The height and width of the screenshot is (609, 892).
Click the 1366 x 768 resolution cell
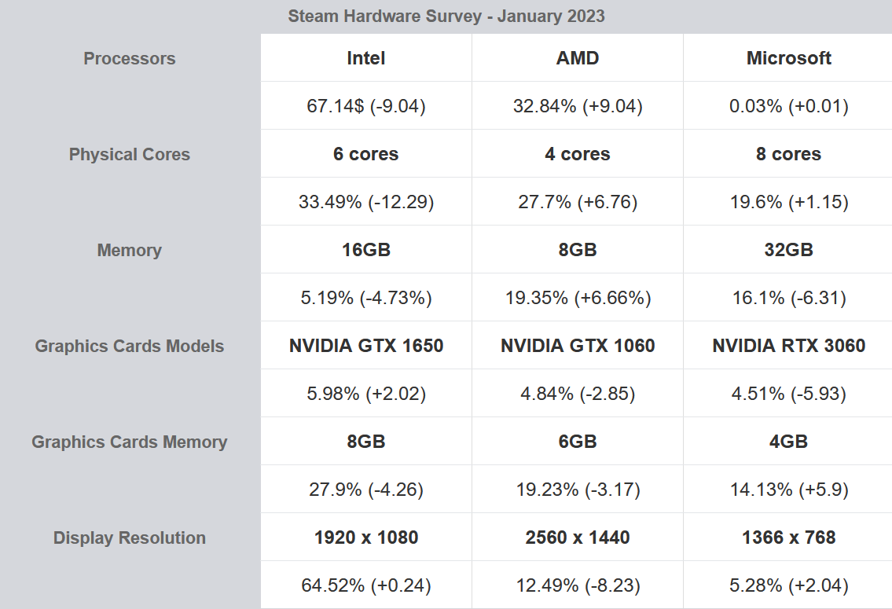788,537
